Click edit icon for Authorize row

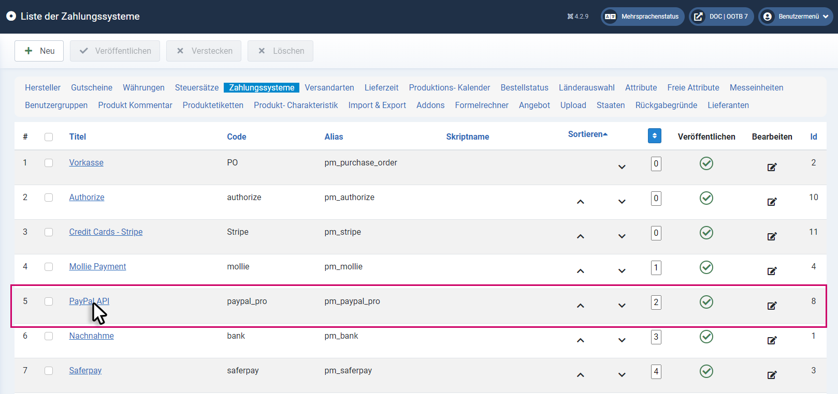click(x=772, y=202)
